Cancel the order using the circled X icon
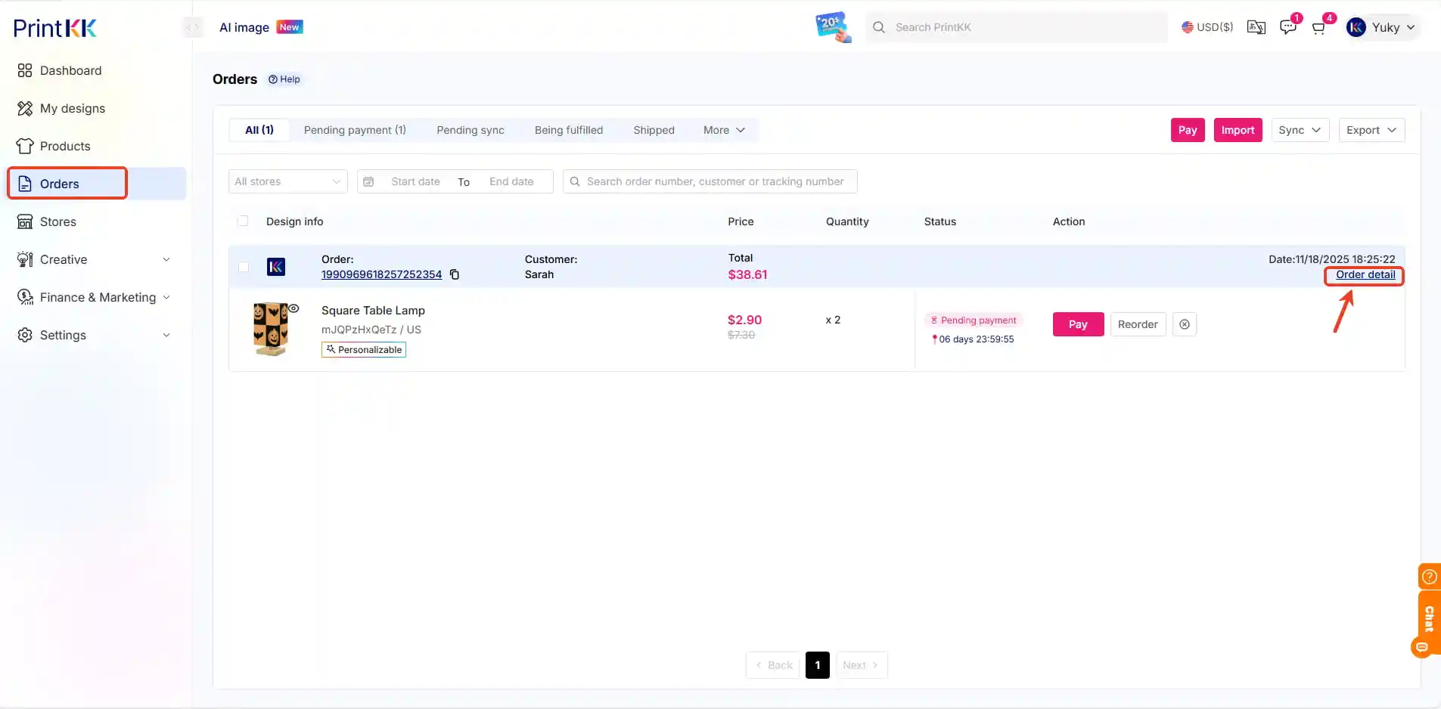1441x709 pixels. pos(1184,324)
